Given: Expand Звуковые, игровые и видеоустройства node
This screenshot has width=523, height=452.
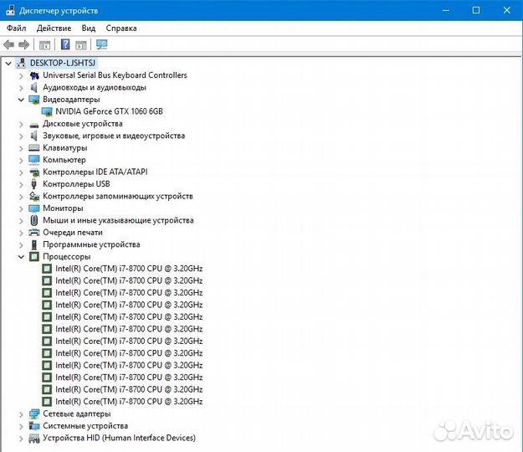Looking at the screenshot, I should pos(22,136).
